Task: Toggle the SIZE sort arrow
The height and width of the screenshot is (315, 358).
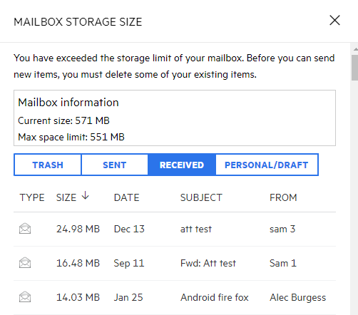Action: click(85, 196)
